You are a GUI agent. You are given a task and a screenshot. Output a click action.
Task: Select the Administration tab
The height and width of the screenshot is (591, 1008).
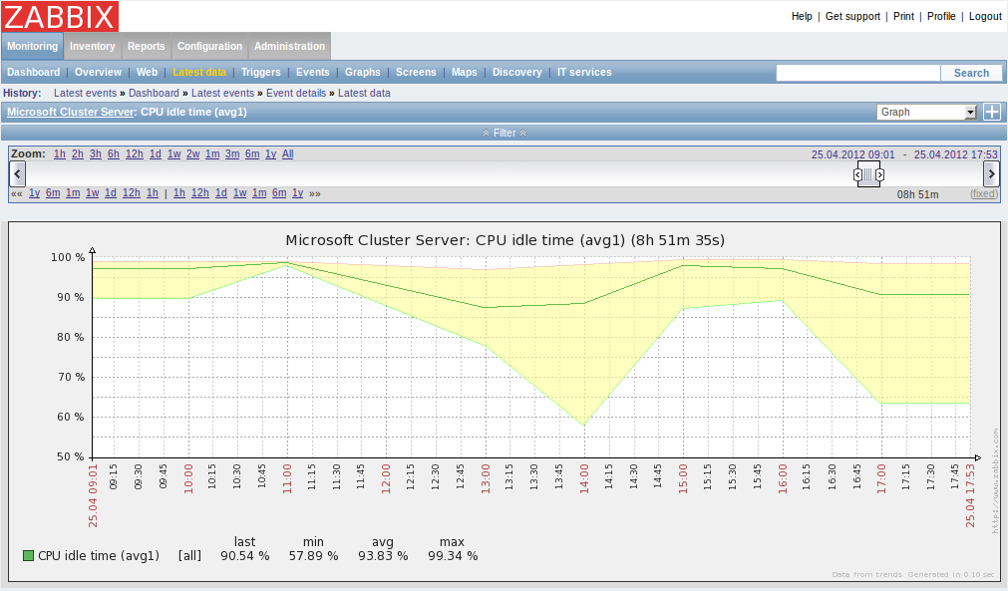pos(289,46)
